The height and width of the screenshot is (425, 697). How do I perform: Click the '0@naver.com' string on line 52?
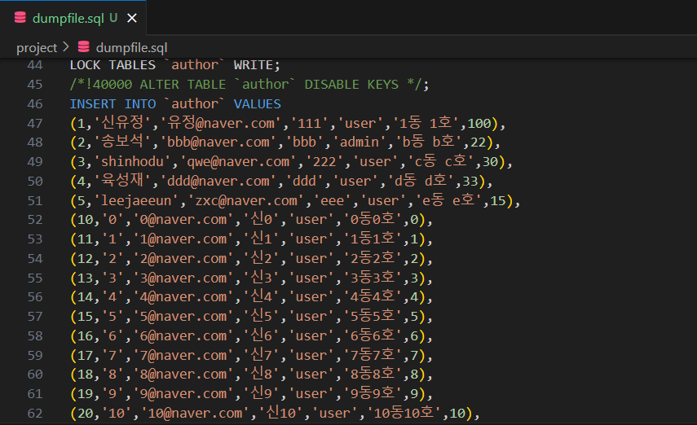(183, 219)
